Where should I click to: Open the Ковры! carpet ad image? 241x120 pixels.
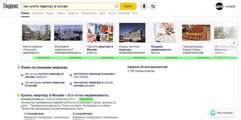(196, 33)
